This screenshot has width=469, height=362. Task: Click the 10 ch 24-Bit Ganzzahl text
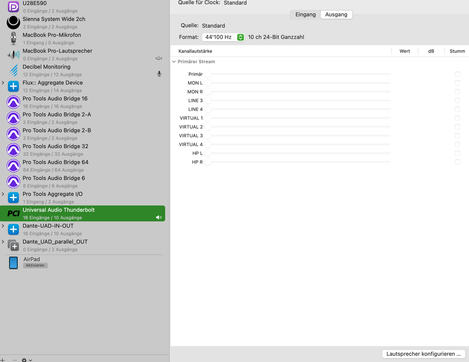pos(276,37)
